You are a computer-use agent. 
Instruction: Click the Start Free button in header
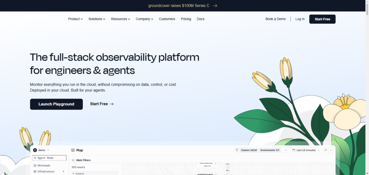coord(323,19)
